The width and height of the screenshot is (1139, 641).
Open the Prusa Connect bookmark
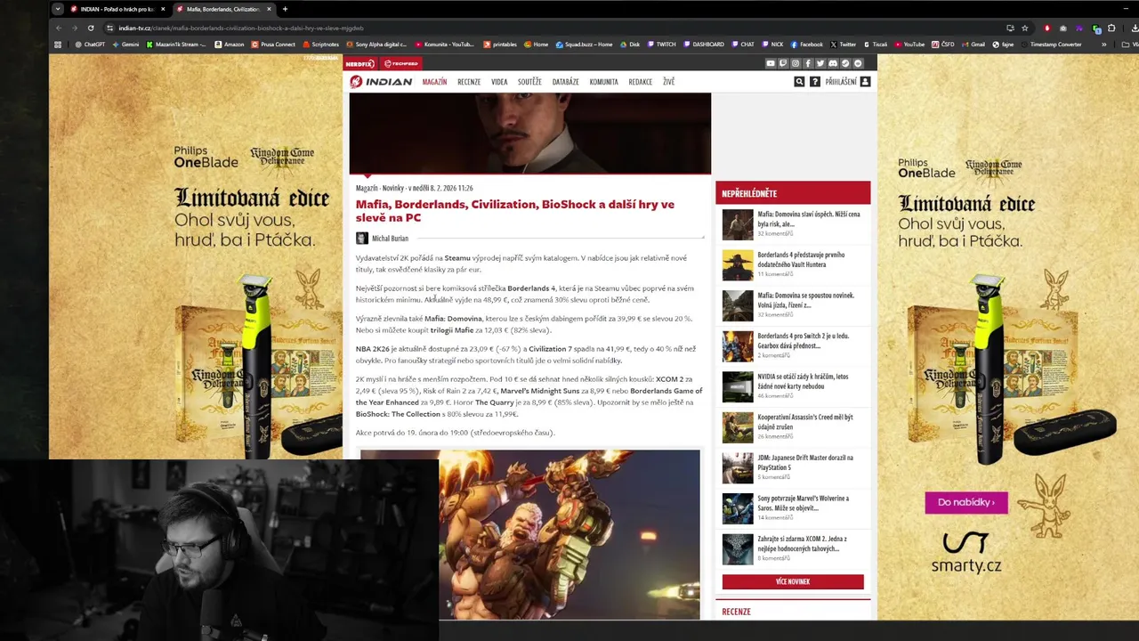pyautogui.click(x=273, y=45)
